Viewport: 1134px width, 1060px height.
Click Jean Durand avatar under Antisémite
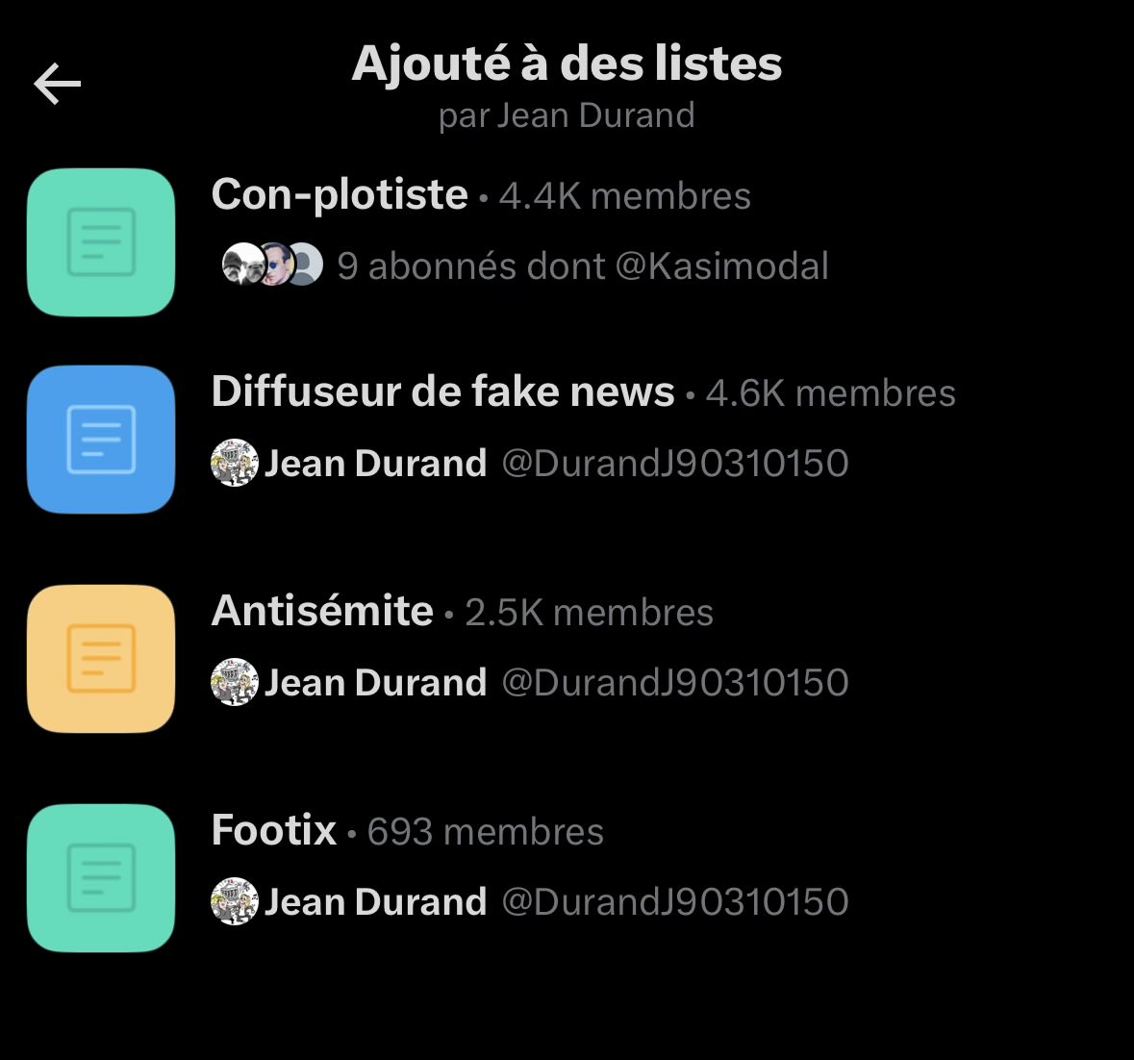[235, 681]
